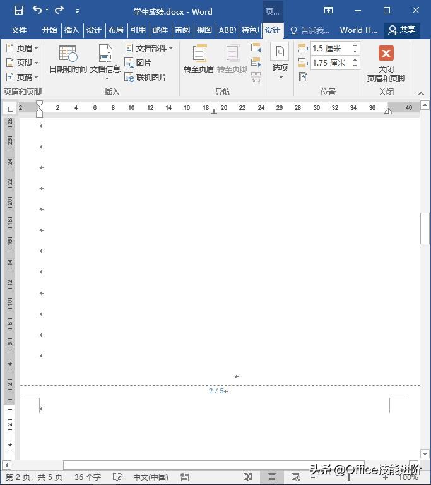Open the 文件 tab
Viewport: 431px width, 485px height.
pyautogui.click(x=19, y=30)
